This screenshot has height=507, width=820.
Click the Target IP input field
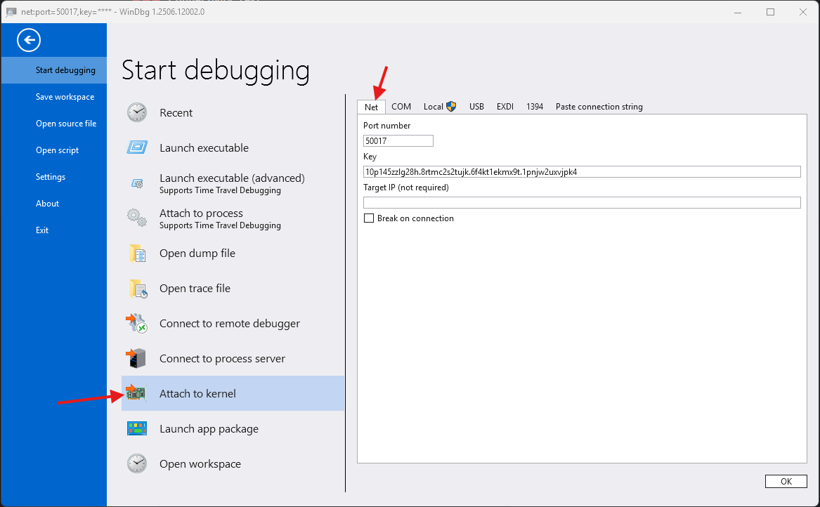point(582,202)
